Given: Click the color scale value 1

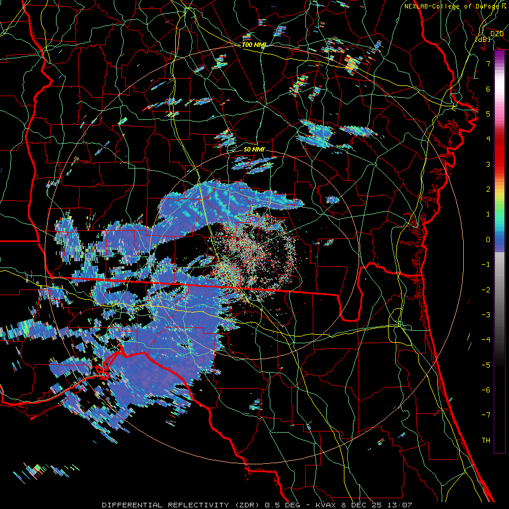Looking at the screenshot, I should tap(488, 214).
